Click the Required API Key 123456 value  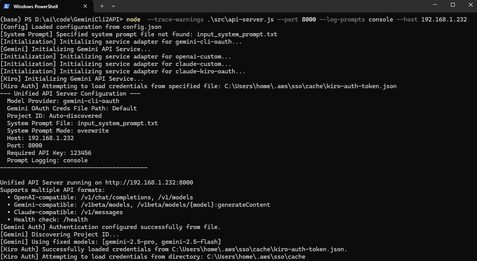coord(81,153)
